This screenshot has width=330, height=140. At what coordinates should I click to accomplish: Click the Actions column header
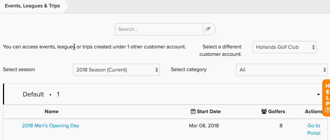(x=313, y=111)
